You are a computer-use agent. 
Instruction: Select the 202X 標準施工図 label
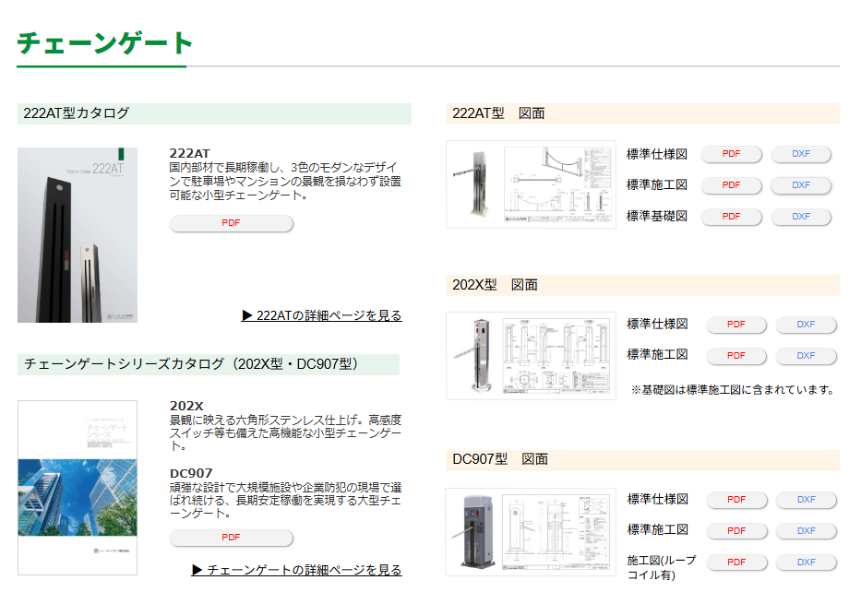(x=658, y=355)
